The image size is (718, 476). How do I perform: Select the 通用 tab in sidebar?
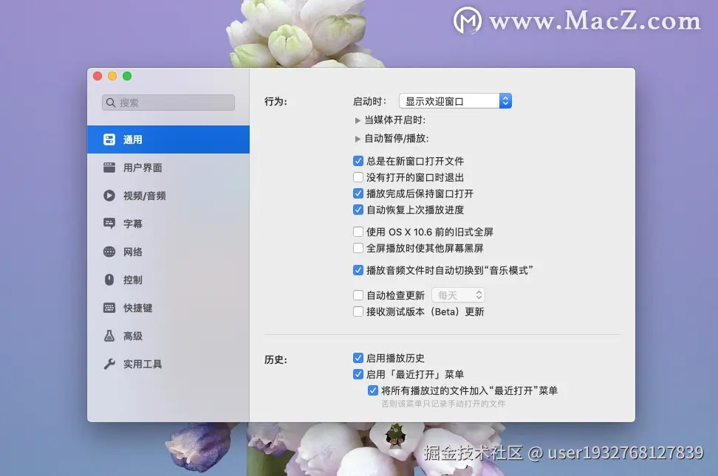click(x=168, y=139)
